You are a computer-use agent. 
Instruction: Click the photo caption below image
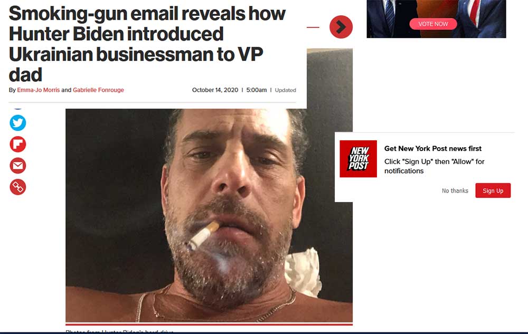tap(119, 331)
